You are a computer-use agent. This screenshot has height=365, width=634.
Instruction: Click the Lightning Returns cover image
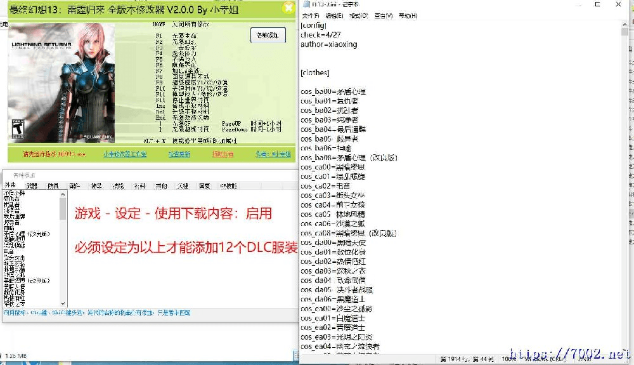coord(61,82)
